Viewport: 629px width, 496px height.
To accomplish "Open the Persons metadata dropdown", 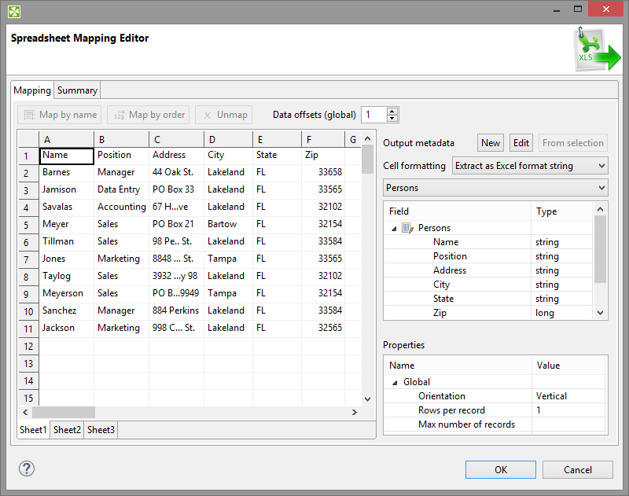I will [x=495, y=188].
